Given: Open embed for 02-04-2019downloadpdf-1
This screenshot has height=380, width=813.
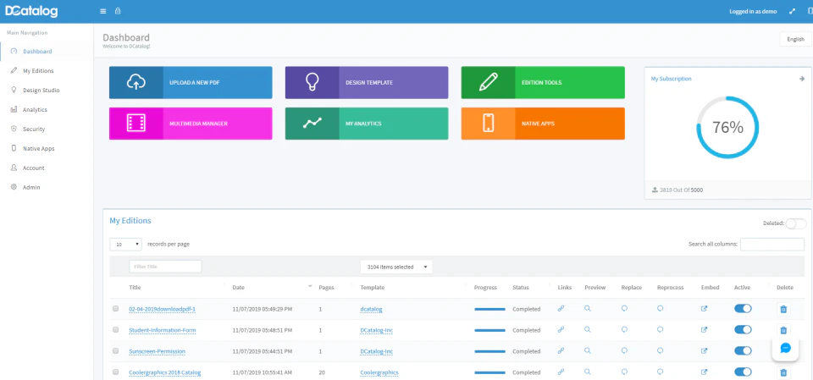Looking at the screenshot, I should (704, 308).
